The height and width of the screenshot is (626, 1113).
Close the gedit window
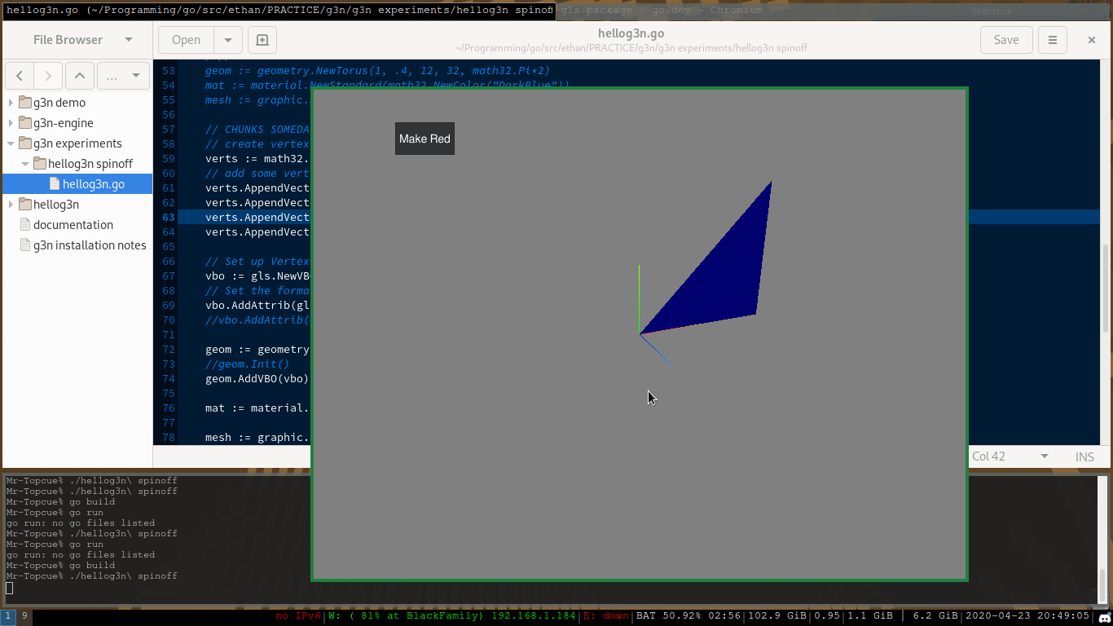[1092, 40]
